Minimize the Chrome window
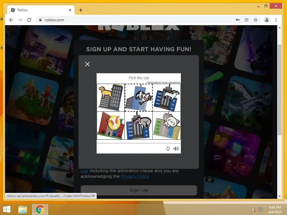This screenshot has height=215, width=287. point(258,6)
